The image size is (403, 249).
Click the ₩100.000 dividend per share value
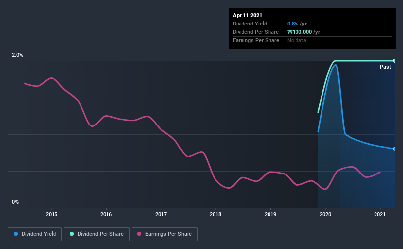click(x=299, y=32)
